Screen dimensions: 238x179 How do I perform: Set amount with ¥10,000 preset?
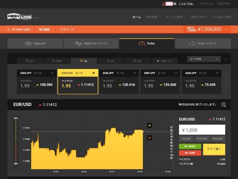pyautogui.click(x=202, y=139)
